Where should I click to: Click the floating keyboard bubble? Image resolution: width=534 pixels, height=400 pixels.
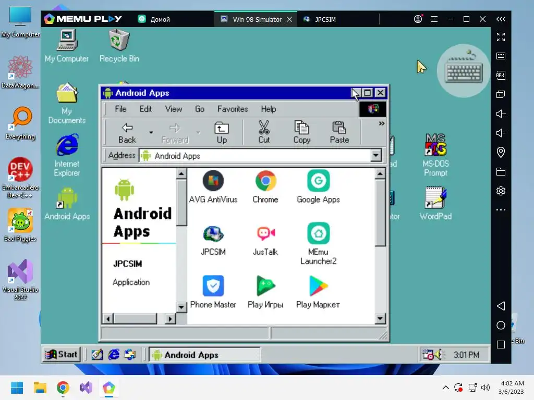[x=464, y=71]
